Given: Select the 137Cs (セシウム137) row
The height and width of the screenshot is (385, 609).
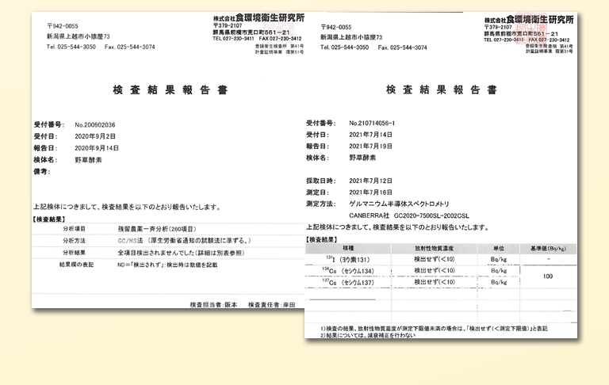Looking at the screenshot, I should (x=412, y=282).
